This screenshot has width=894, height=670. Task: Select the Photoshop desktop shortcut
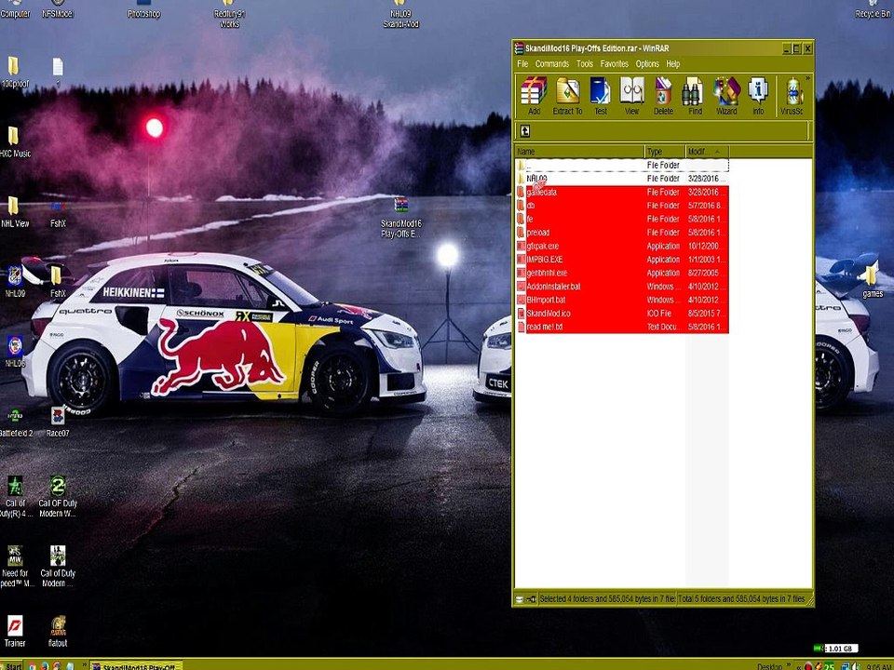pos(143,9)
